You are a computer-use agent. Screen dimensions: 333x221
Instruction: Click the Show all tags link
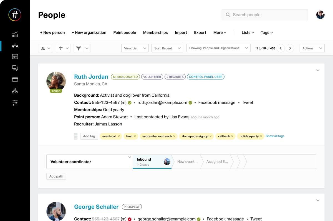(275, 136)
